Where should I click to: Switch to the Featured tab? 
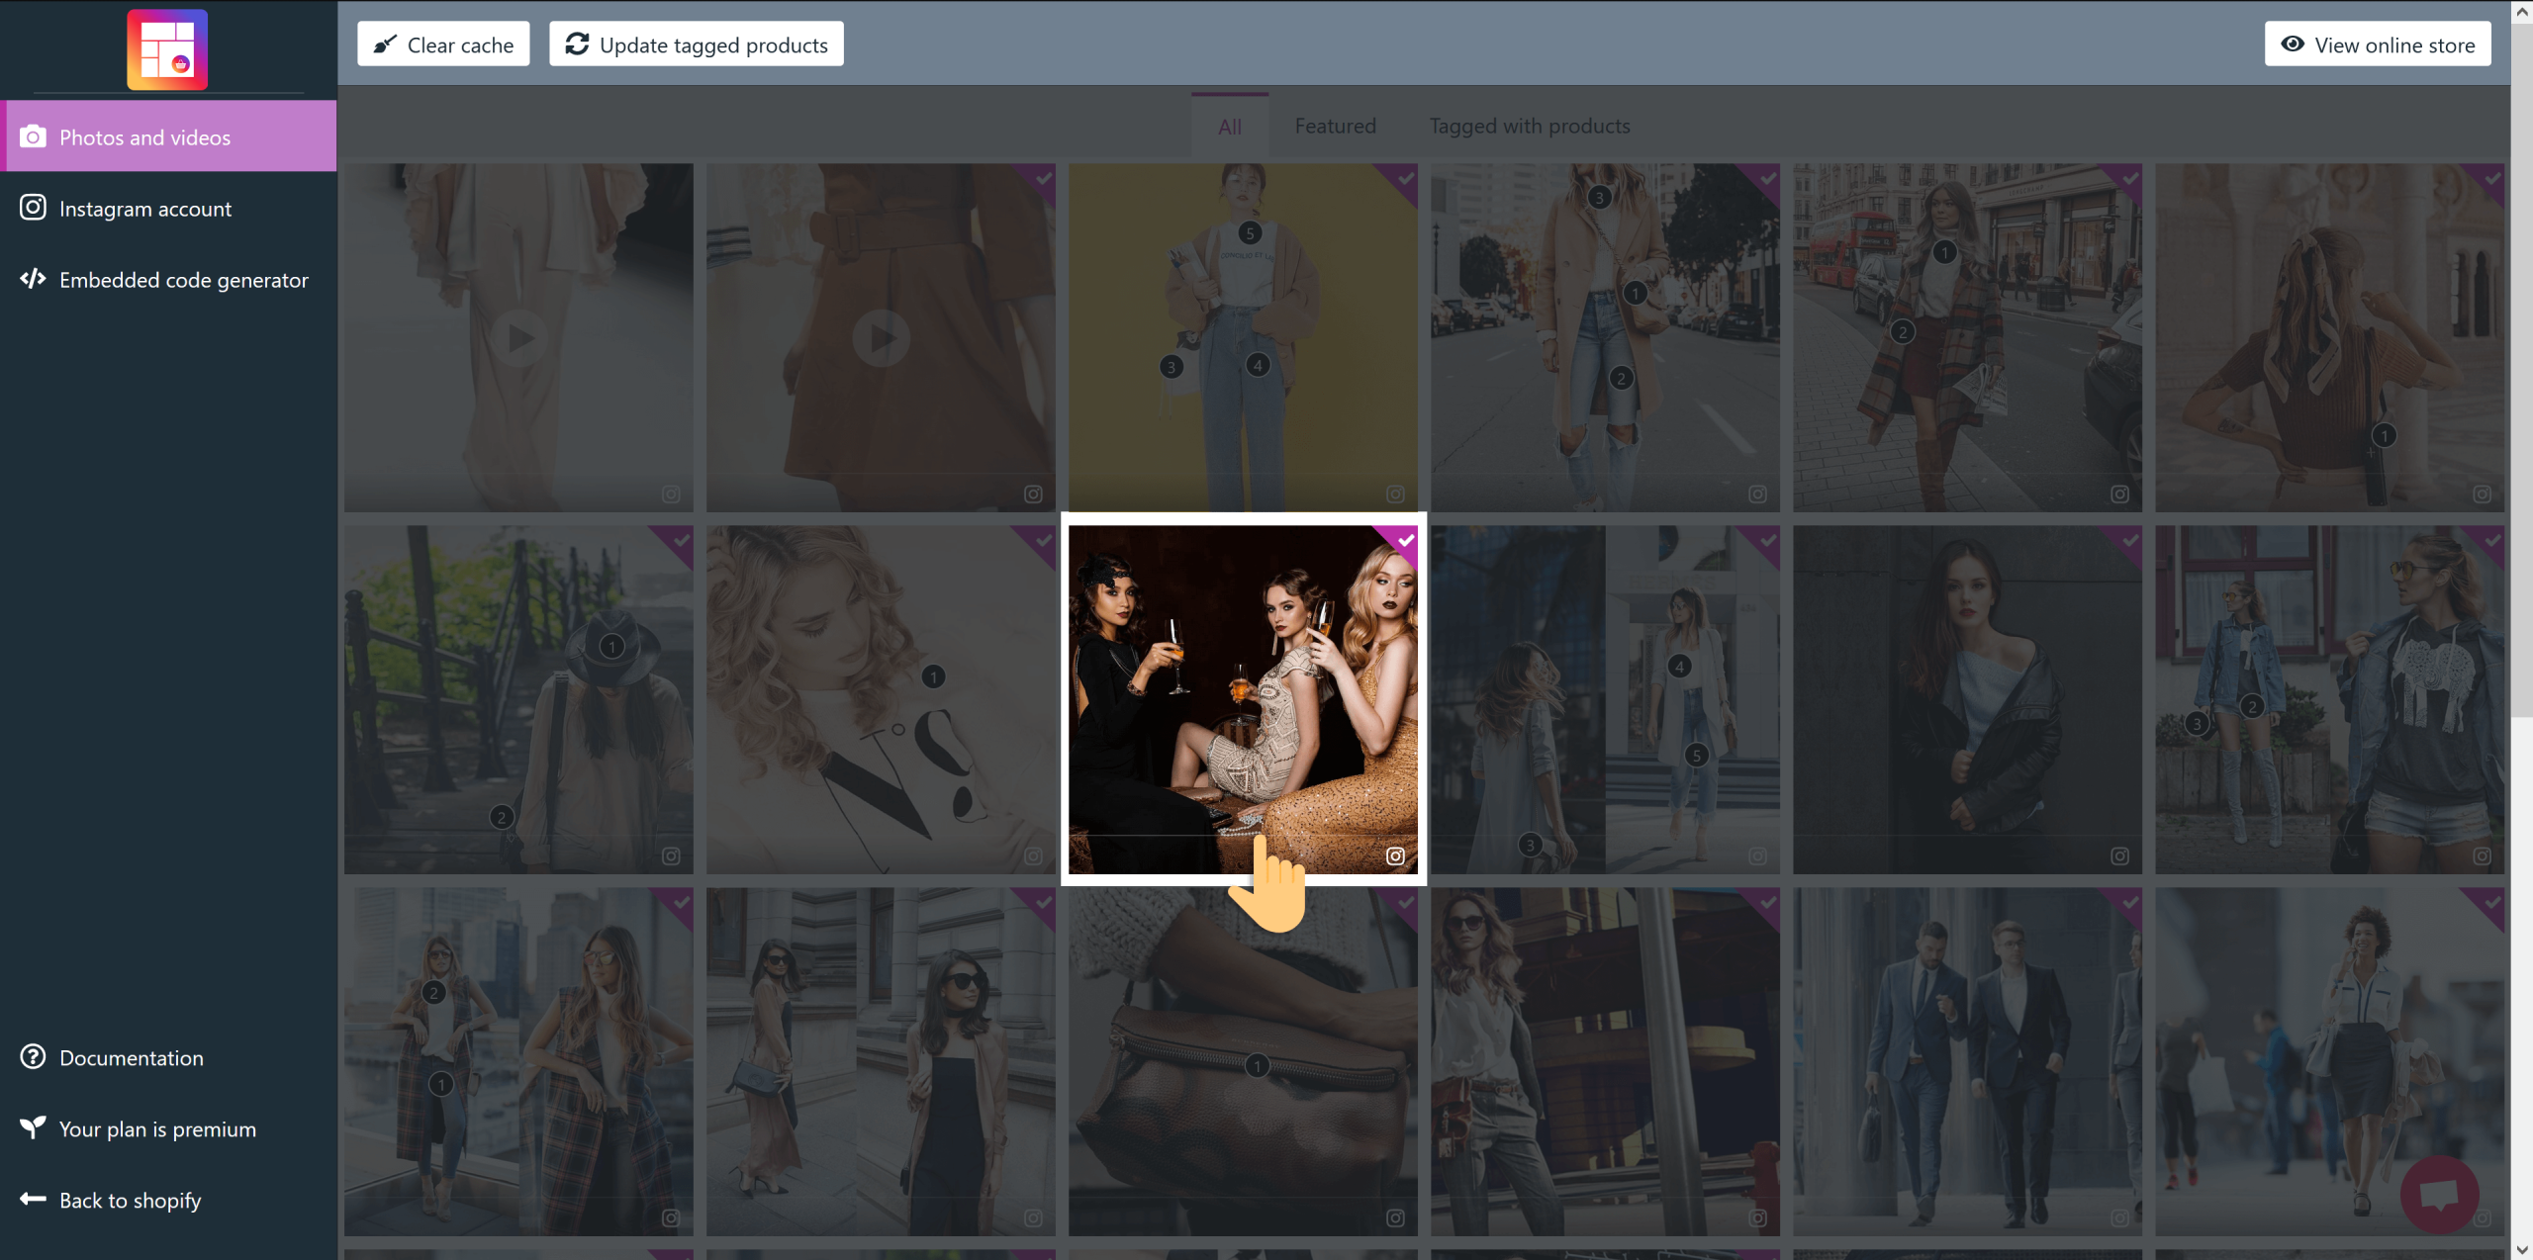point(1335,127)
